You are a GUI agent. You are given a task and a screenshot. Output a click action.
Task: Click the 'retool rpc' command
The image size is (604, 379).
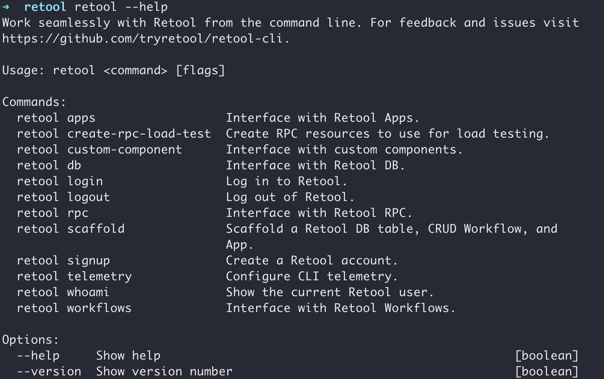52,213
